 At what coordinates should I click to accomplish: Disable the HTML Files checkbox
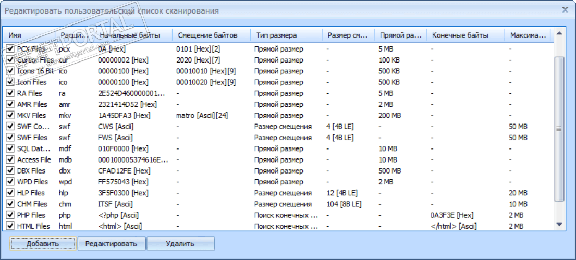10,226
